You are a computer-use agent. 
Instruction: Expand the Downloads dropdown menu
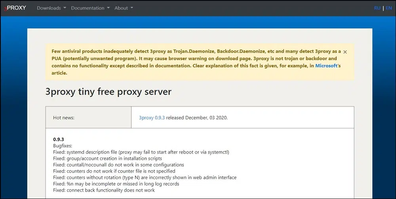(x=51, y=8)
